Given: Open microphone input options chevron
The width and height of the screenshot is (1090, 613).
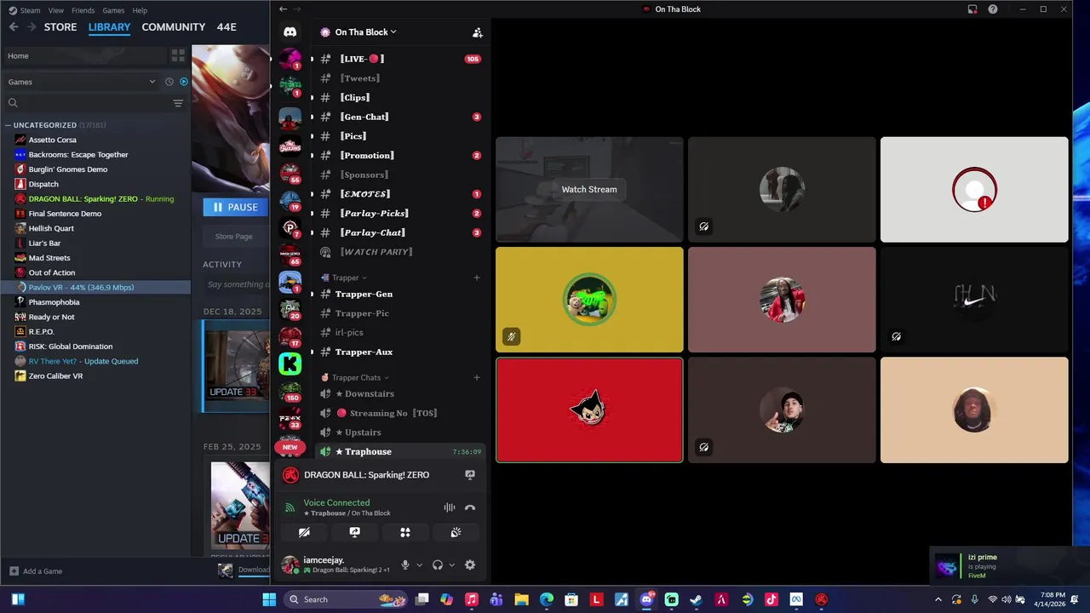Looking at the screenshot, I should 419,564.
